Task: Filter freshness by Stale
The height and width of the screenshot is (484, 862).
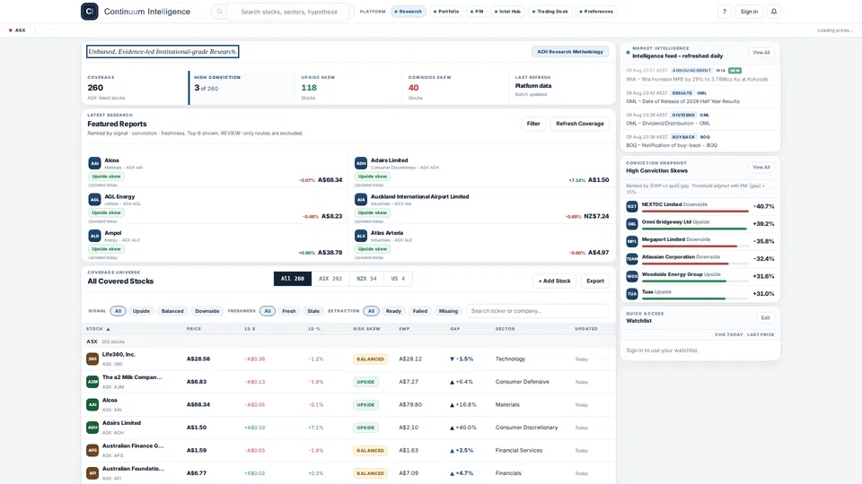Action: 313,311
